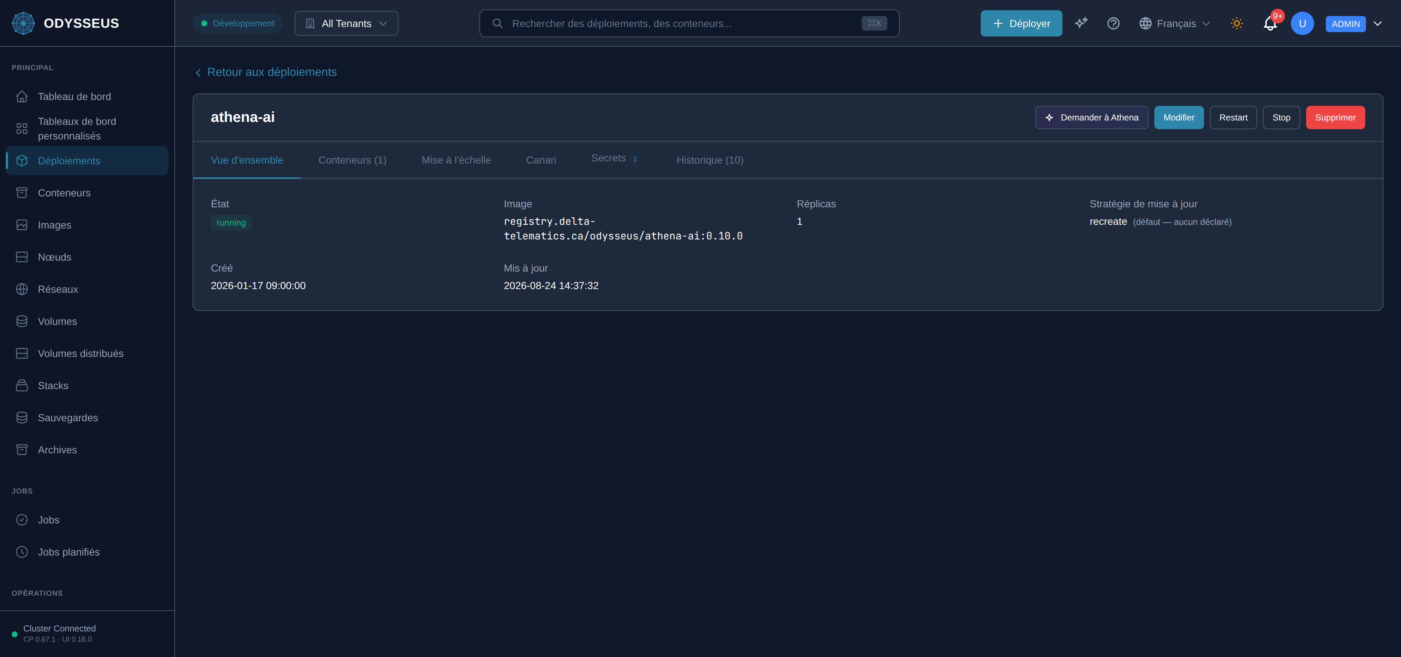This screenshot has height=657, width=1401.
Task: Expand the ADMIN user menu
Action: (x=1354, y=23)
